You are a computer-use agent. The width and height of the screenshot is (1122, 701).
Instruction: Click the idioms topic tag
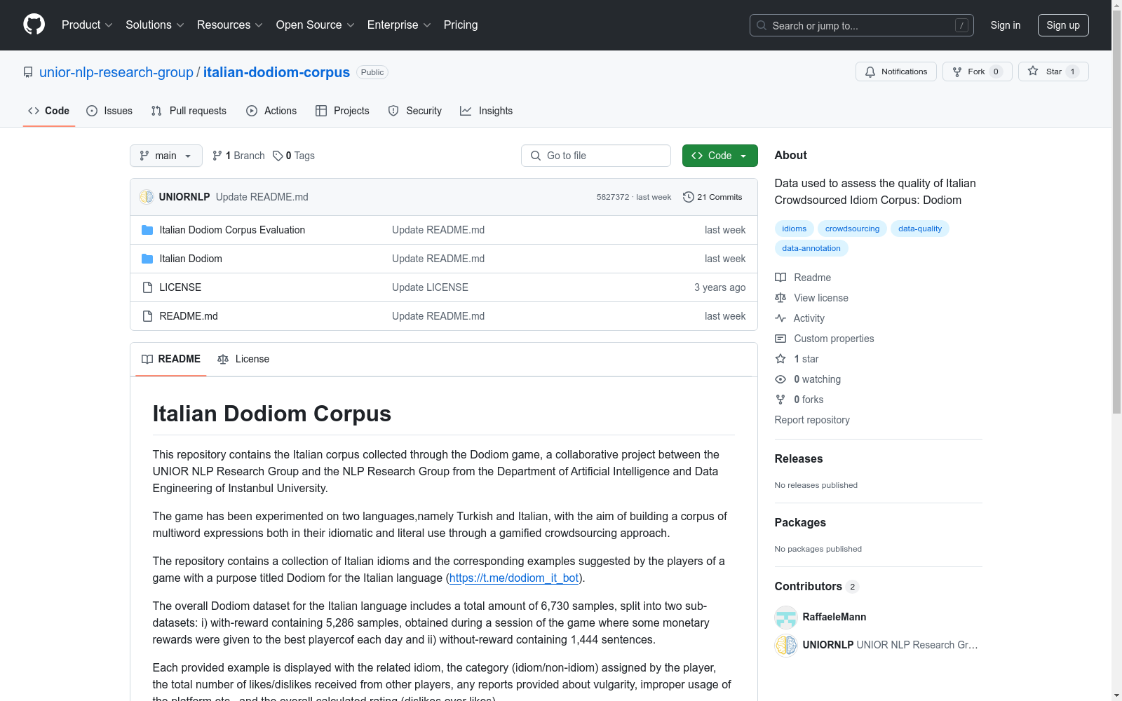click(x=794, y=229)
